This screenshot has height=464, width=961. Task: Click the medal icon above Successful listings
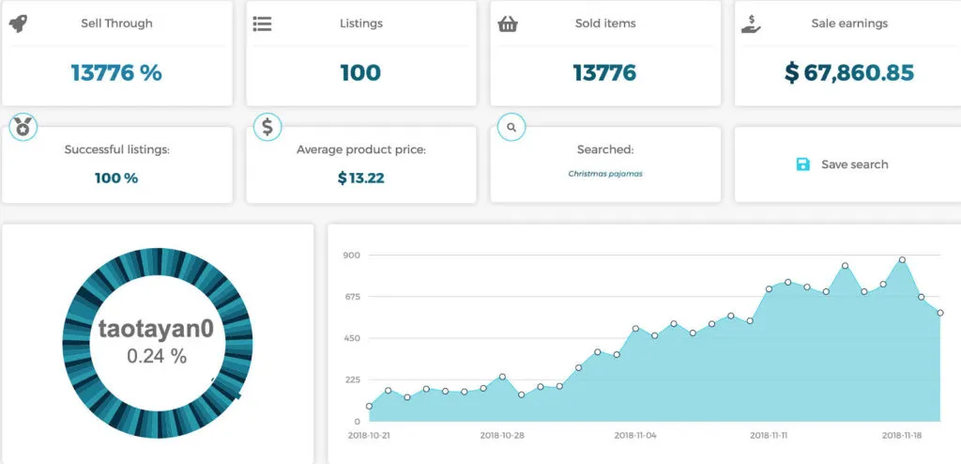click(x=23, y=127)
